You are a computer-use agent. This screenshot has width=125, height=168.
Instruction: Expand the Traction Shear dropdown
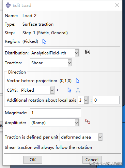pyautogui.click(x=51, y=63)
